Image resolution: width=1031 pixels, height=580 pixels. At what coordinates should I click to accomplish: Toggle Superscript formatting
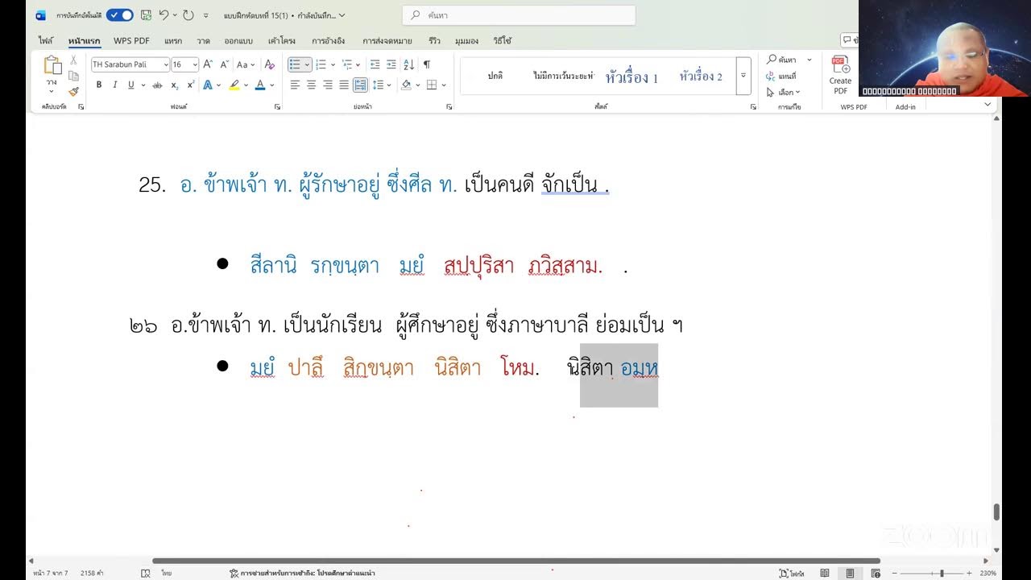point(191,85)
